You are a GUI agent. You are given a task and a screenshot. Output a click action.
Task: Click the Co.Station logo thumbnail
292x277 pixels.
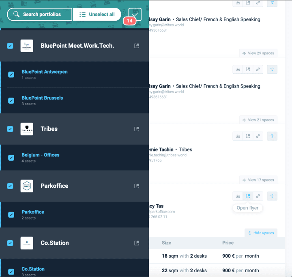click(27, 243)
